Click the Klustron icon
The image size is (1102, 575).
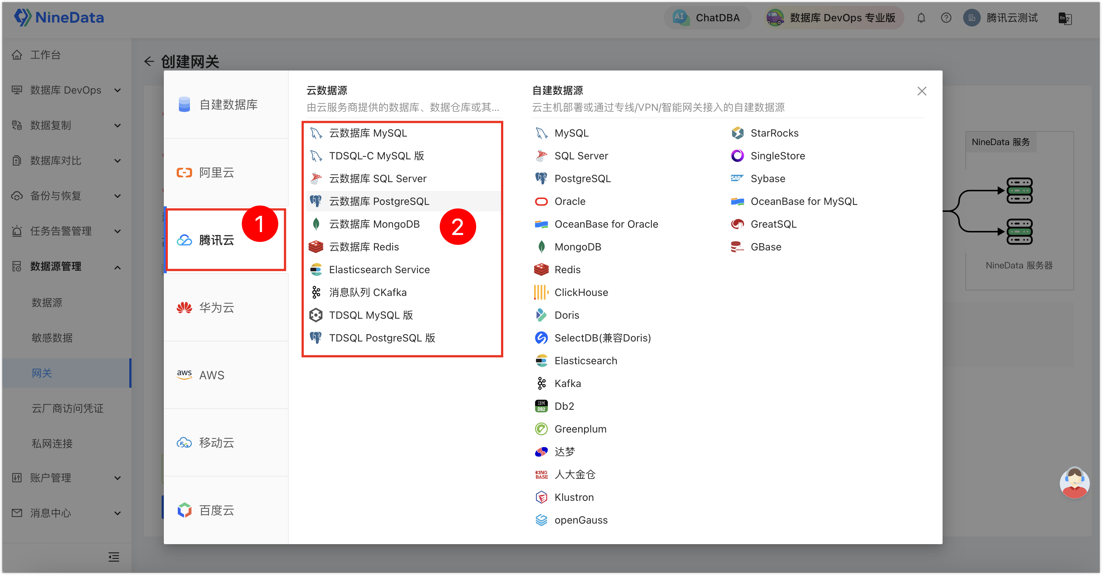(x=541, y=497)
